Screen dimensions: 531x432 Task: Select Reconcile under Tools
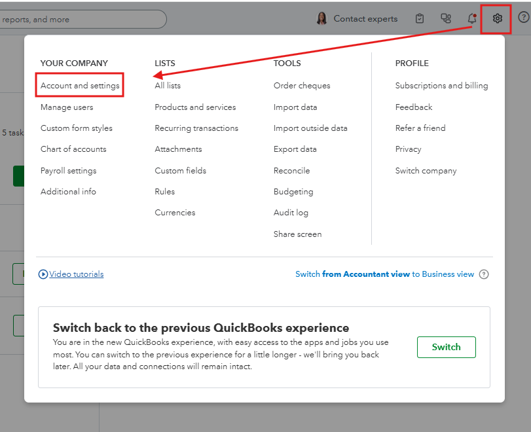click(291, 171)
